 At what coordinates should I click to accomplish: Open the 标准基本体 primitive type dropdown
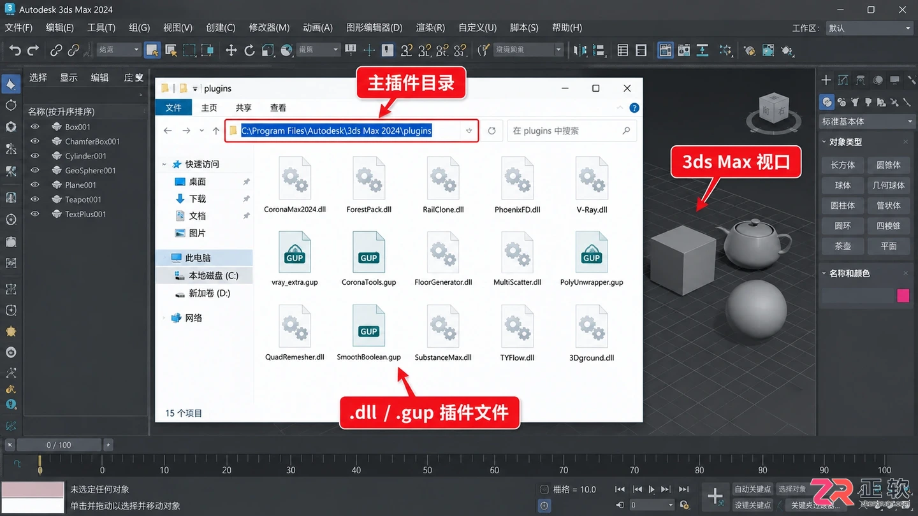pyautogui.click(x=868, y=121)
